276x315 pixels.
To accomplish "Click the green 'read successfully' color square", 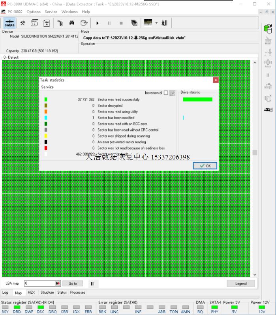I will (x=46, y=100).
